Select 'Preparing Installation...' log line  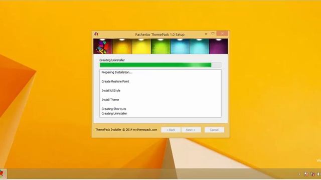[117, 72]
